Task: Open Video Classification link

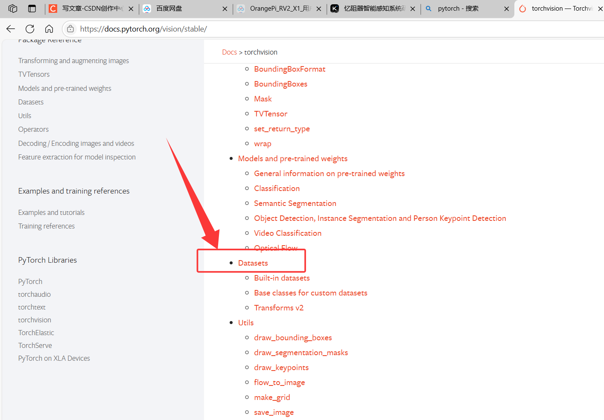Action: tap(288, 233)
